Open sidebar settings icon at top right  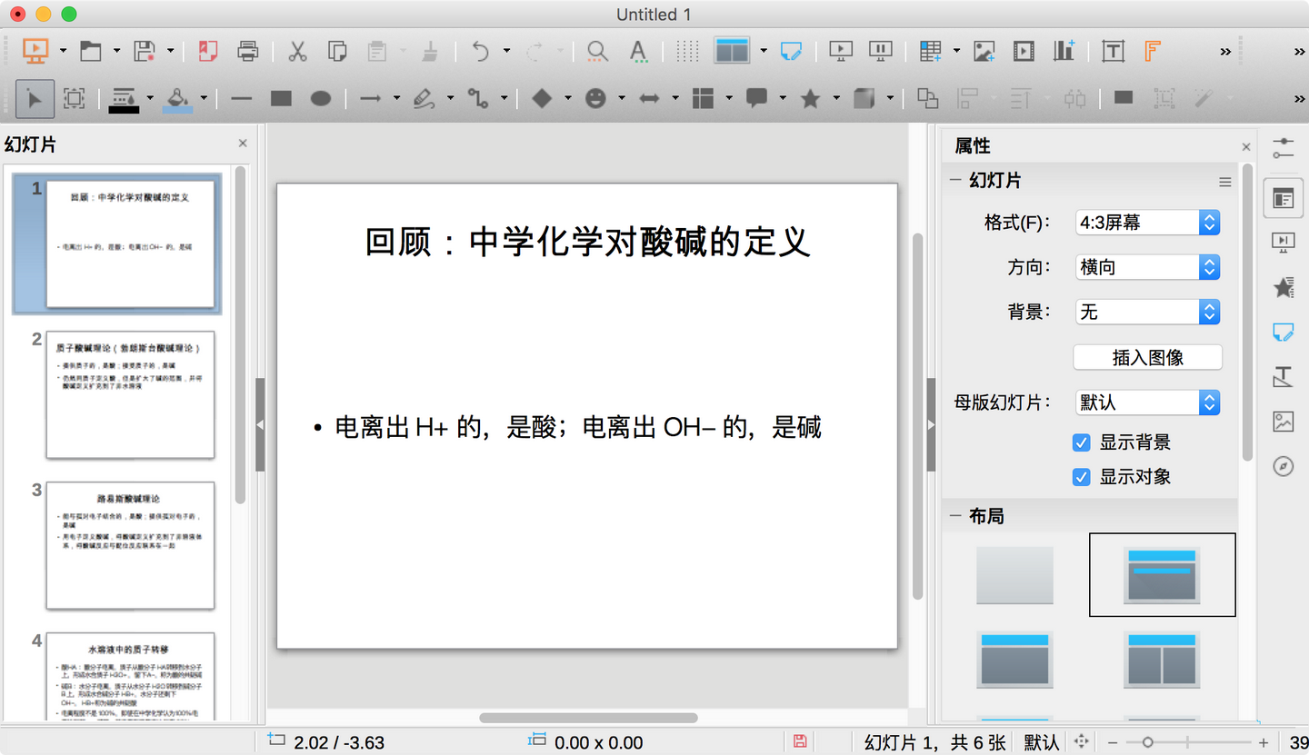[x=1284, y=149]
